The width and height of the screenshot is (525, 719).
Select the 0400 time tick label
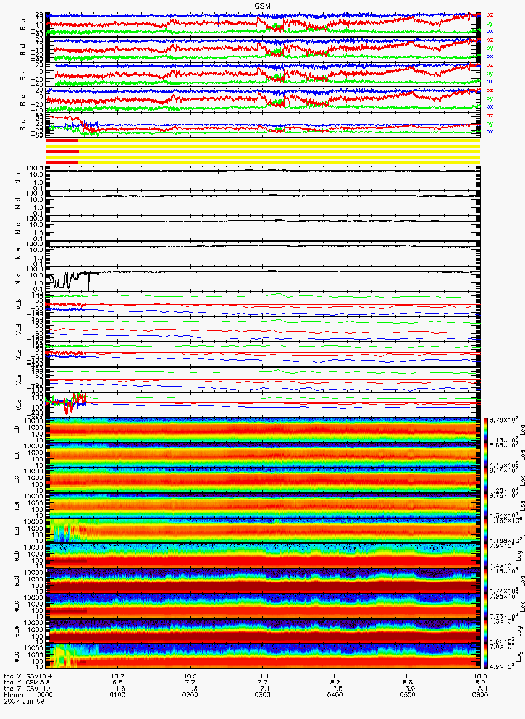tap(335, 695)
